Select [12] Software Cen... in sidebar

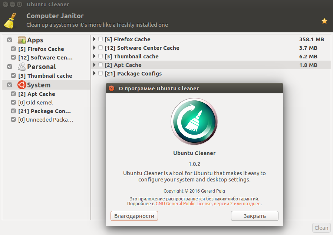coord(46,58)
